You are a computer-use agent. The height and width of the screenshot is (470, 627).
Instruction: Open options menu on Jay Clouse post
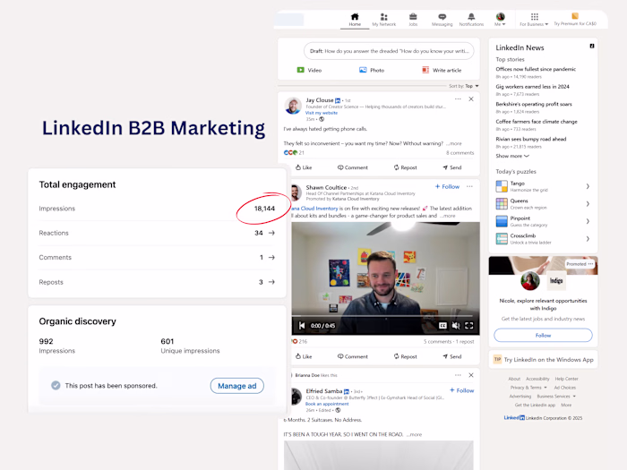458,98
